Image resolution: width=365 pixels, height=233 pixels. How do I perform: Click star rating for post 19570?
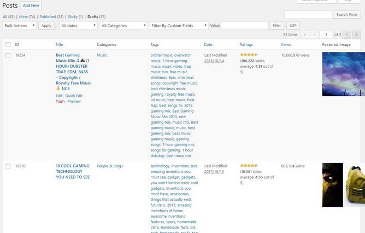[249, 165]
